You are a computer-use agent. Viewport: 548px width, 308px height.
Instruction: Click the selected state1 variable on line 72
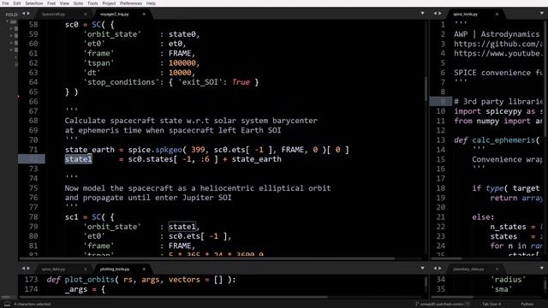pyautogui.click(x=78, y=159)
